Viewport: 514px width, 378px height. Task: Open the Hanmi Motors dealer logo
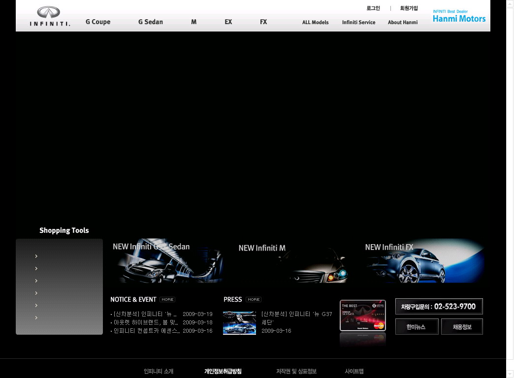pyautogui.click(x=459, y=16)
